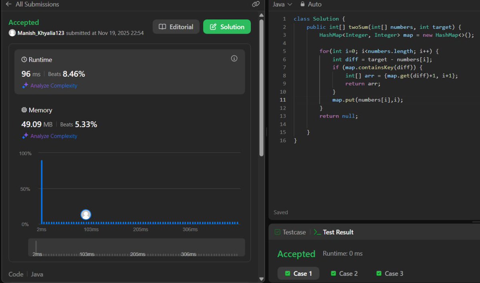Select the Runtime clock icon

click(x=24, y=59)
